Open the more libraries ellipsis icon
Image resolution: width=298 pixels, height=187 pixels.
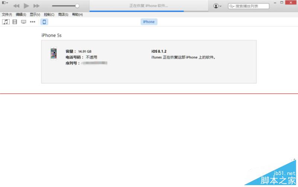[x=32, y=22]
